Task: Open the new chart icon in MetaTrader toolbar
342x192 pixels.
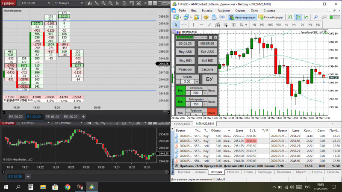Action: click(x=176, y=17)
